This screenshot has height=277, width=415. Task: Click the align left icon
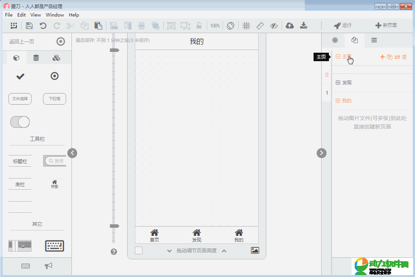(x=114, y=25)
